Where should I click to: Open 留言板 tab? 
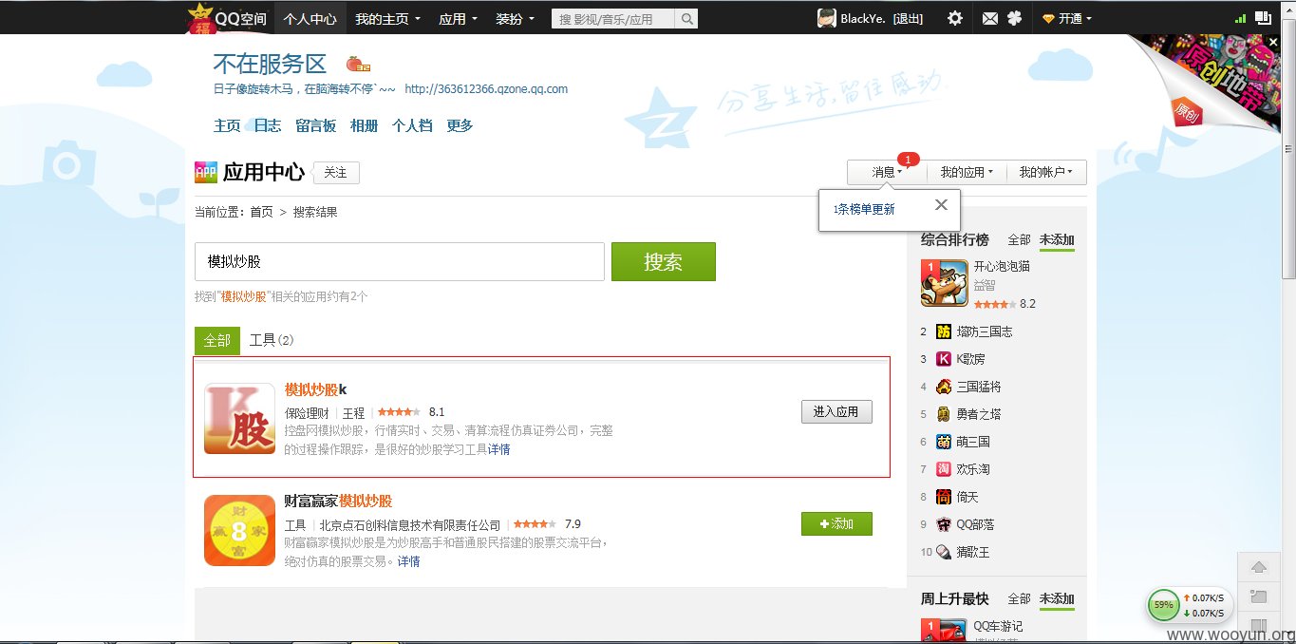point(316,125)
